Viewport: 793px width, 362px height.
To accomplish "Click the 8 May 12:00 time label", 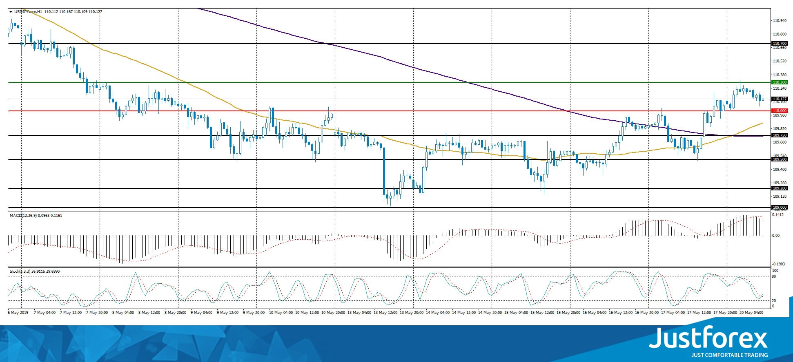I will pyautogui.click(x=149, y=313).
